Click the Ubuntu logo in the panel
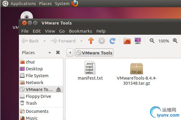Image resolution: width=181 pixels, height=120 pixels. [5, 4]
